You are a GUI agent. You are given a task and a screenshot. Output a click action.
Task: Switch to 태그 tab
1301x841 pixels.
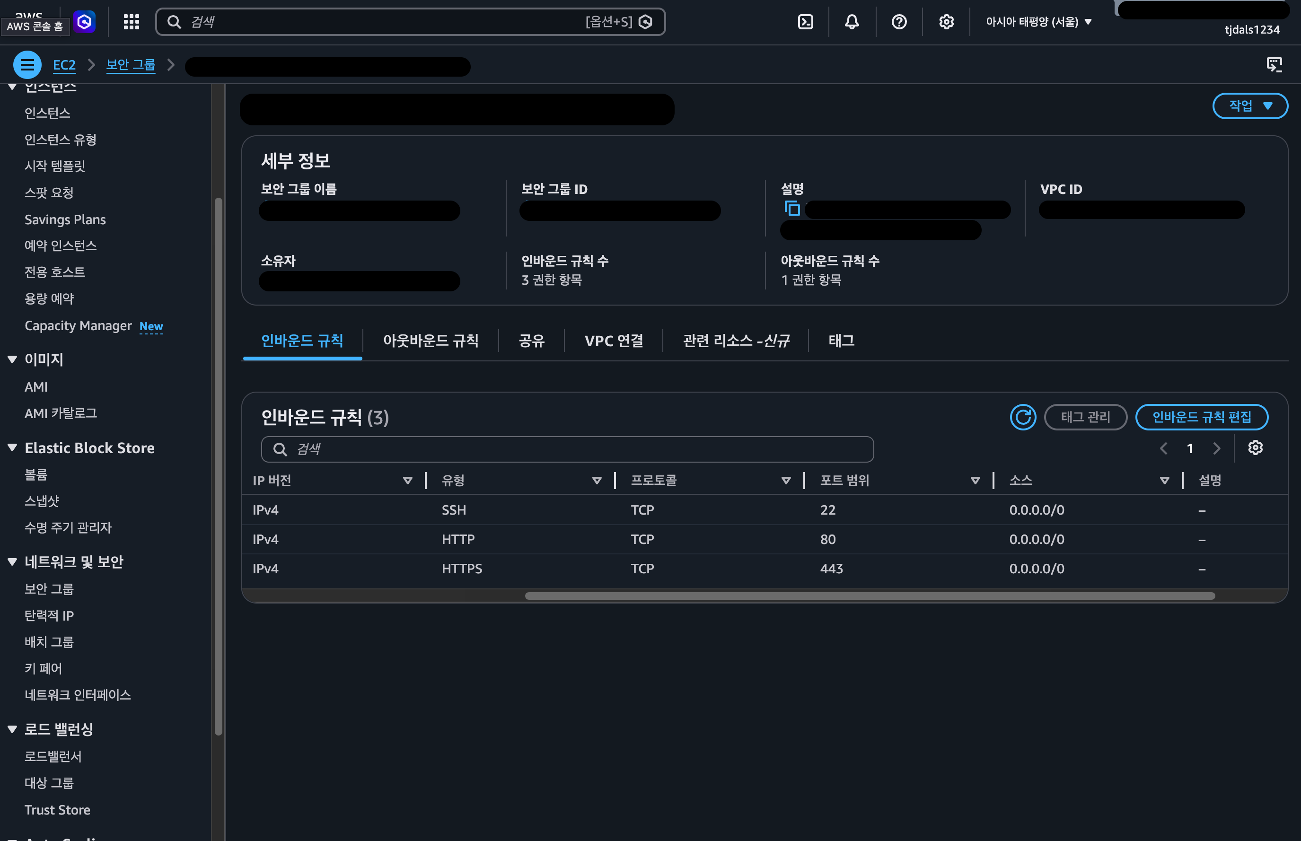[841, 341]
